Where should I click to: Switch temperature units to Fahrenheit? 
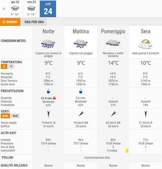(11, 67)
